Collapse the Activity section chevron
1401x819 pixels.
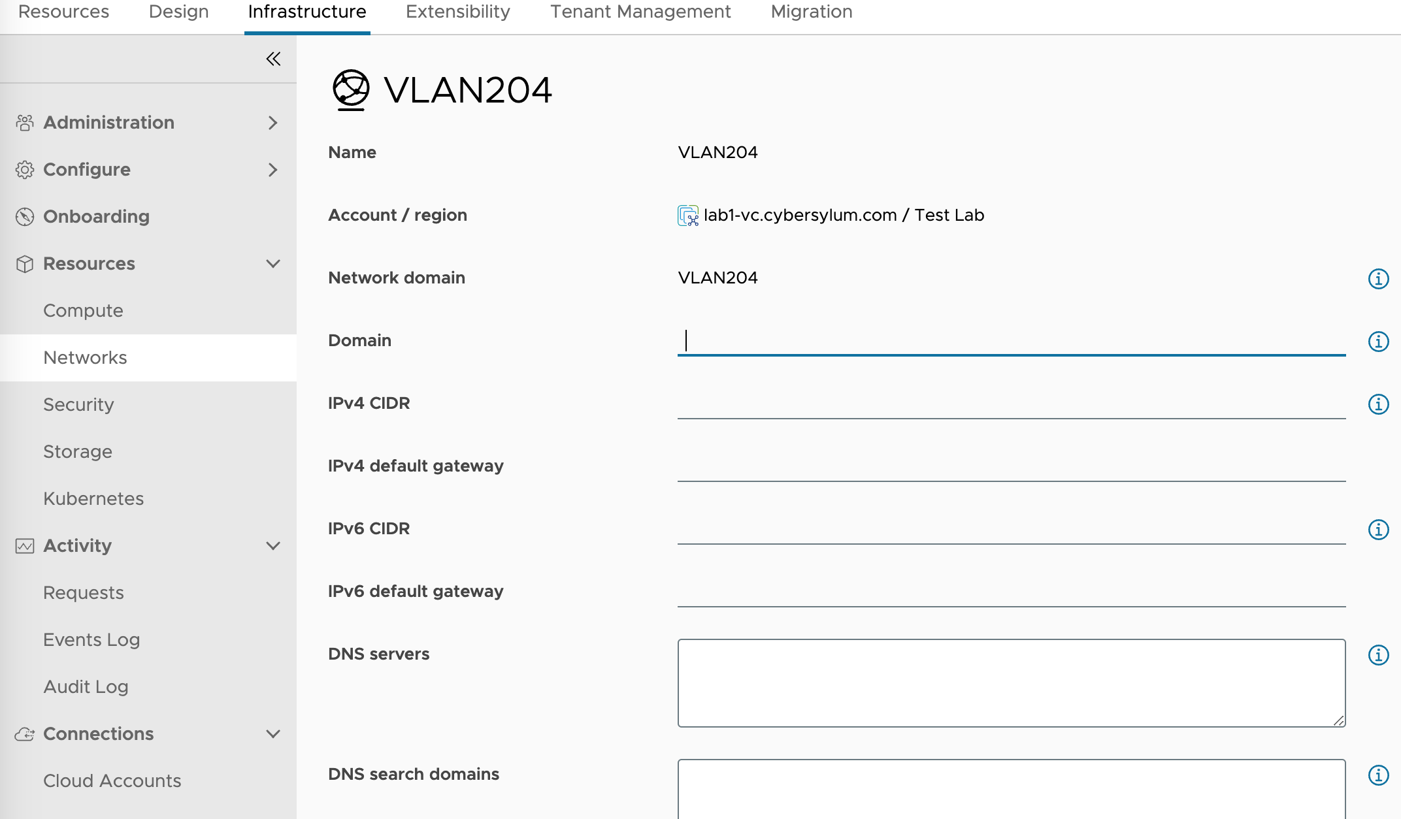point(273,546)
